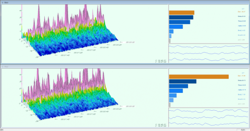Viewport: 250px width, 131px height.
Task: Click the Alpha value label in lower window
Action: click(242, 90)
